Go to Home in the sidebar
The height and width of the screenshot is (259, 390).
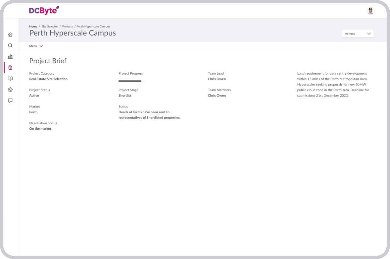coord(10,35)
